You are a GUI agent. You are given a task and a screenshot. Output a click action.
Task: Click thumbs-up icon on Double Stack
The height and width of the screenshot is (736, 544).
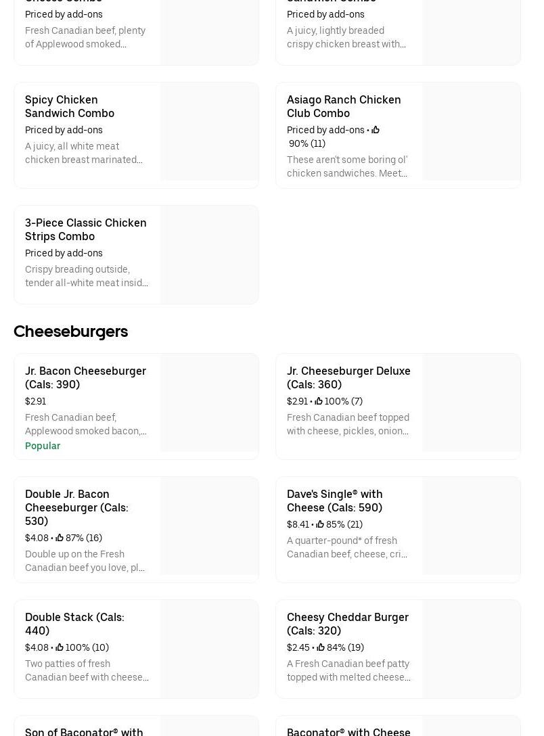pyautogui.click(x=60, y=647)
